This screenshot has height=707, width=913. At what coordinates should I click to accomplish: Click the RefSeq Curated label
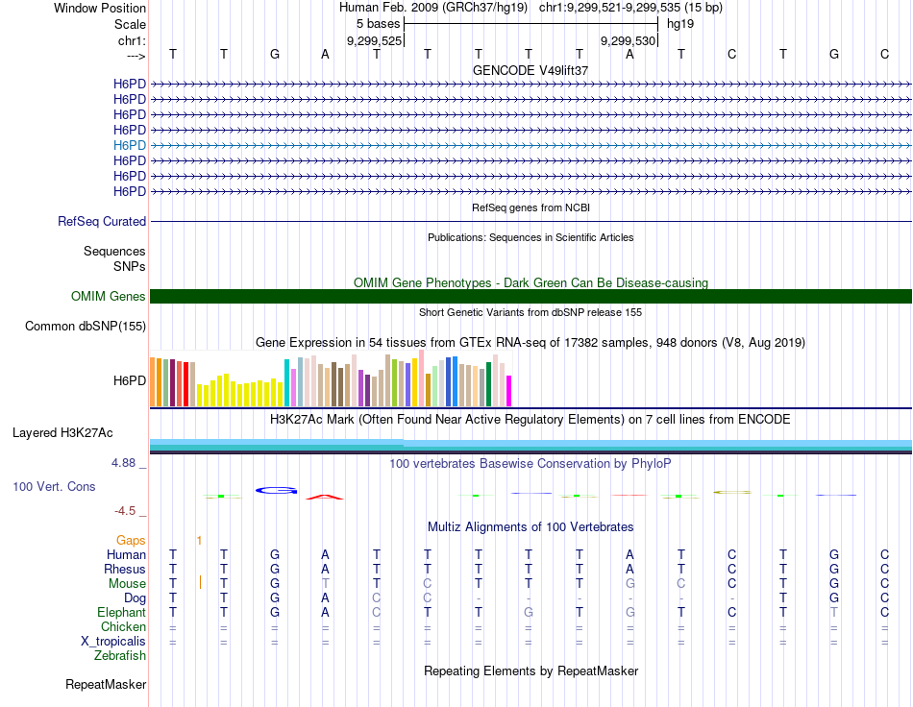coord(101,222)
